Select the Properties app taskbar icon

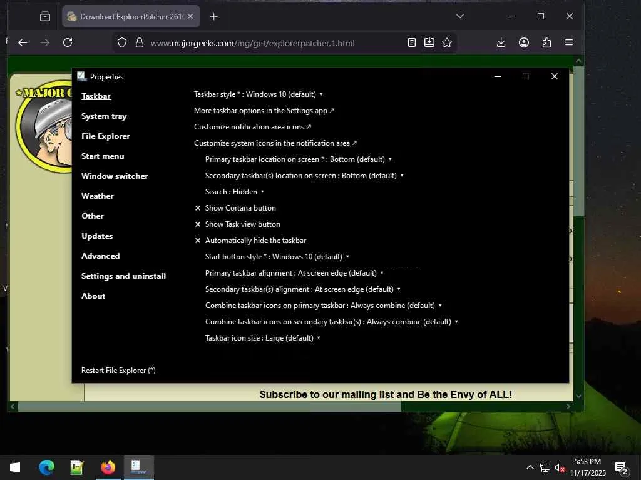pyautogui.click(x=138, y=467)
